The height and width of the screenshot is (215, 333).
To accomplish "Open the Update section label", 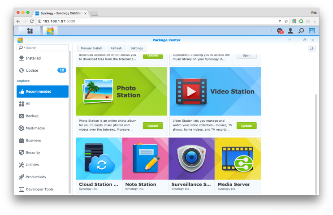I will click(32, 70).
